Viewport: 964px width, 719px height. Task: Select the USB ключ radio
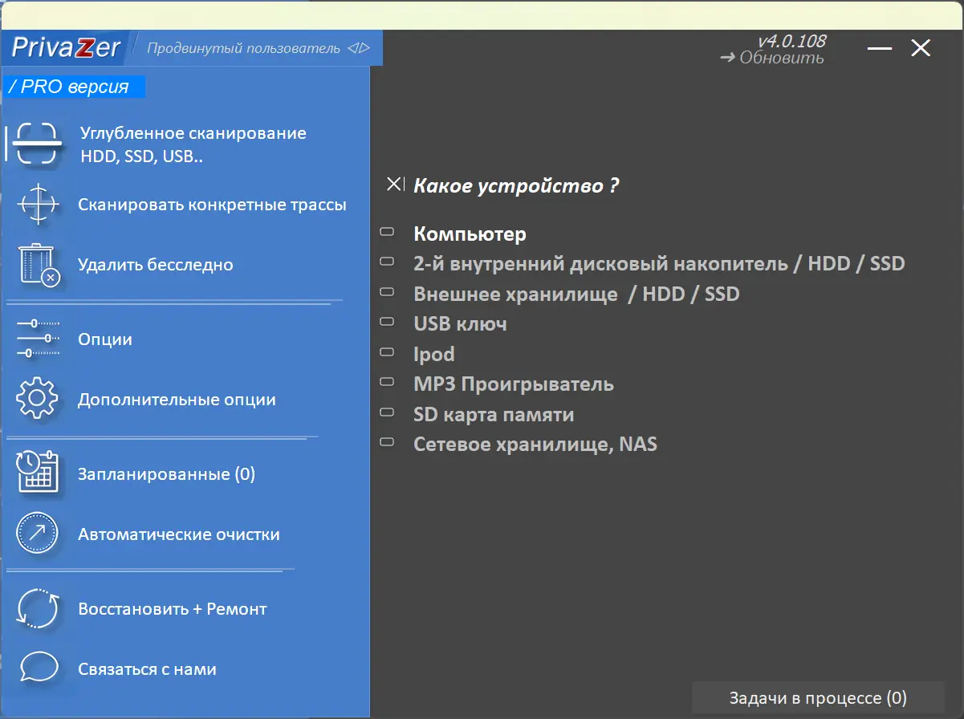387,323
